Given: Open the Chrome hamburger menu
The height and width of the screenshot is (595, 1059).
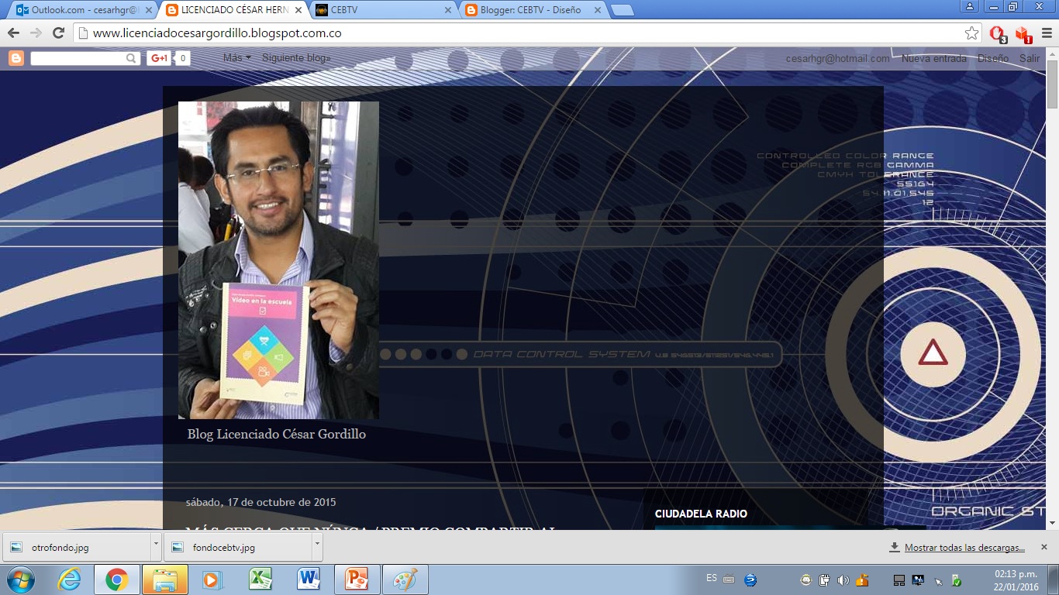Looking at the screenshot, I should pos(1046,33).
